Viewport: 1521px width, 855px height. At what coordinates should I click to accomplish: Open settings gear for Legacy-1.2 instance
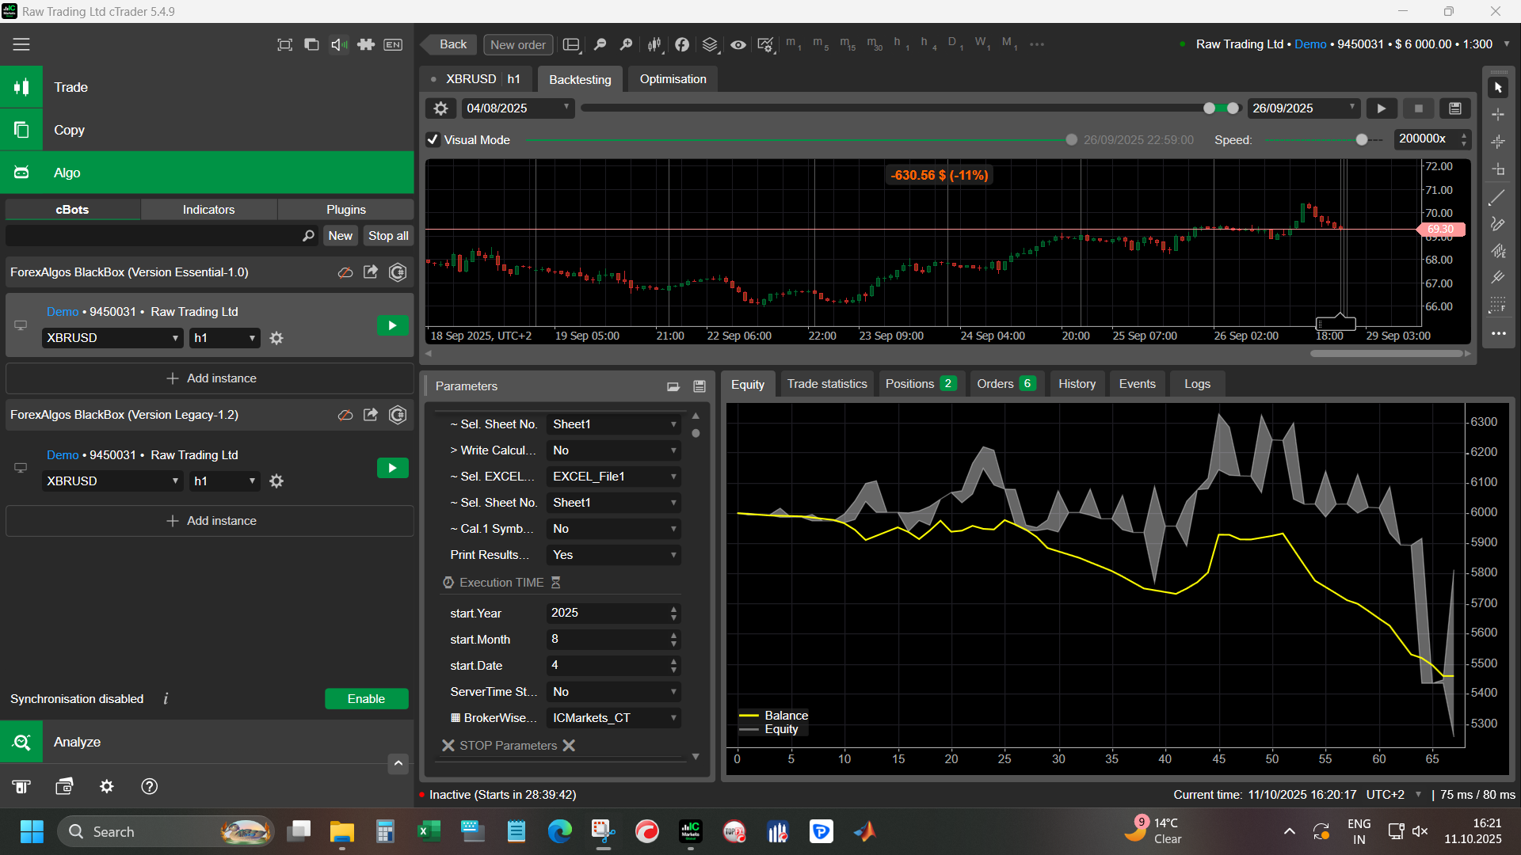[276, 481]
